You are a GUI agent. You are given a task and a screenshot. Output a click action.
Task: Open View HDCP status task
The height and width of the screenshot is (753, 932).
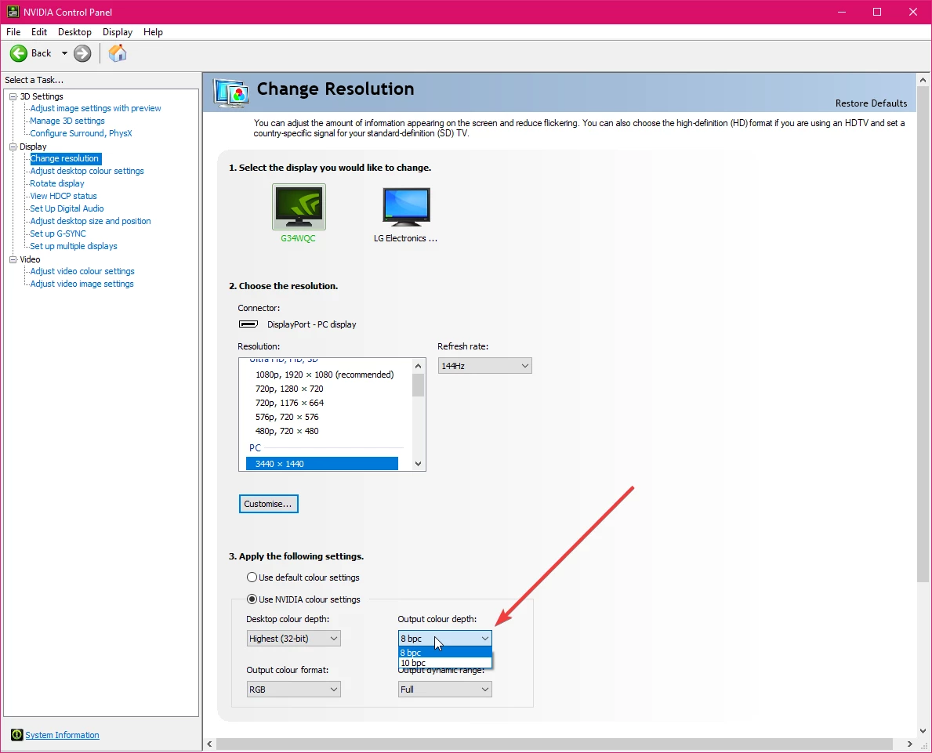point(63,196)
